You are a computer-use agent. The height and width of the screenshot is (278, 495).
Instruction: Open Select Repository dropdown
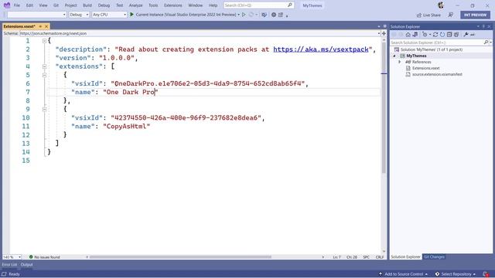[456, 274]
